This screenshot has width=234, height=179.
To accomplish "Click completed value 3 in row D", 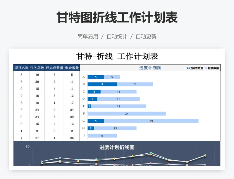I will [x=54, y=96].
